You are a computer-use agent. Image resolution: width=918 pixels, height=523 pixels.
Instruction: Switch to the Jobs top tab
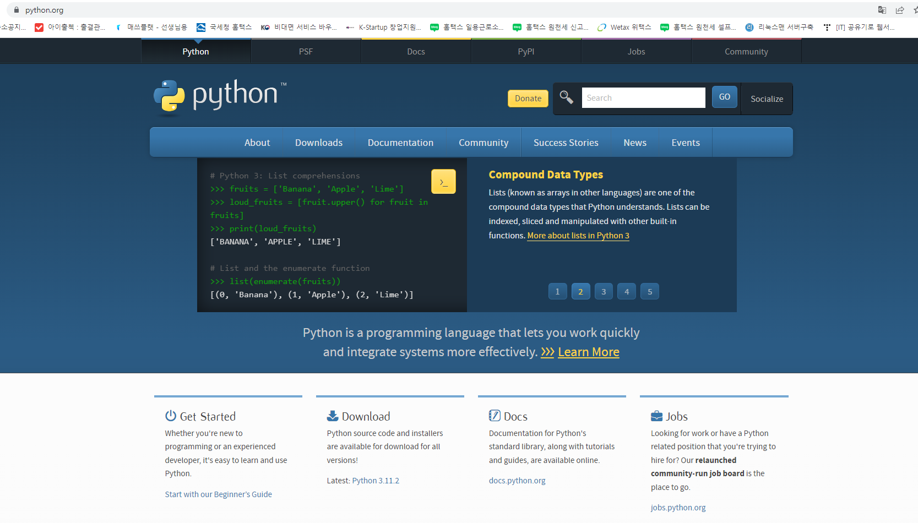point(637,52)
